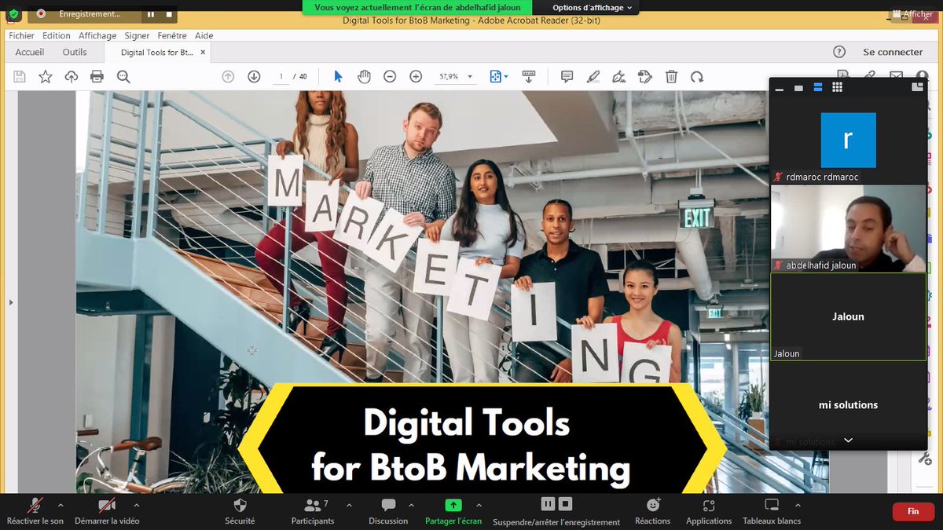Select the highlighter pen tool
943x530 pixels.
tap(593, 76)
